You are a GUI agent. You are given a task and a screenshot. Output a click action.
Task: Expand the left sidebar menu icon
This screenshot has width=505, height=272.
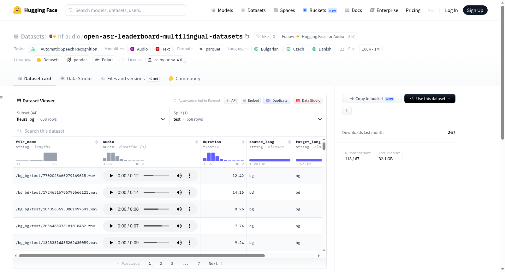(x=1, y=98)
